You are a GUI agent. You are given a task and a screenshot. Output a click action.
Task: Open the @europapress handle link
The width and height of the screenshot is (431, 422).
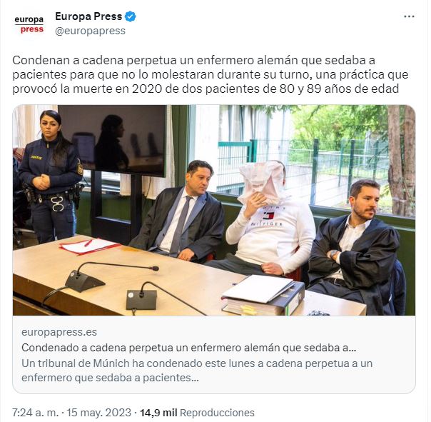[90, 31]
